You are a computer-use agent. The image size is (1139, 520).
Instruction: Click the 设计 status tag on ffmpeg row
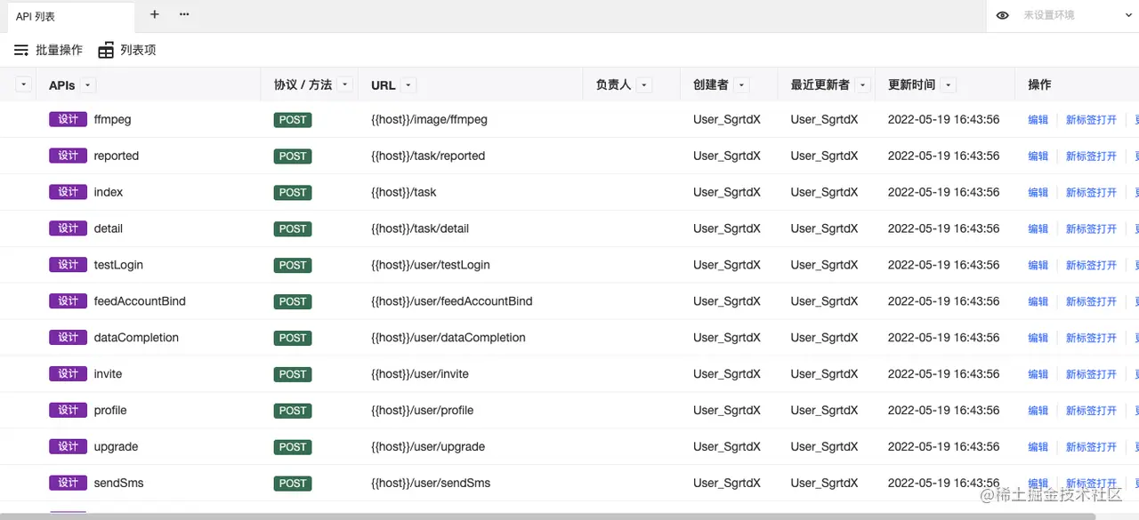68,119
